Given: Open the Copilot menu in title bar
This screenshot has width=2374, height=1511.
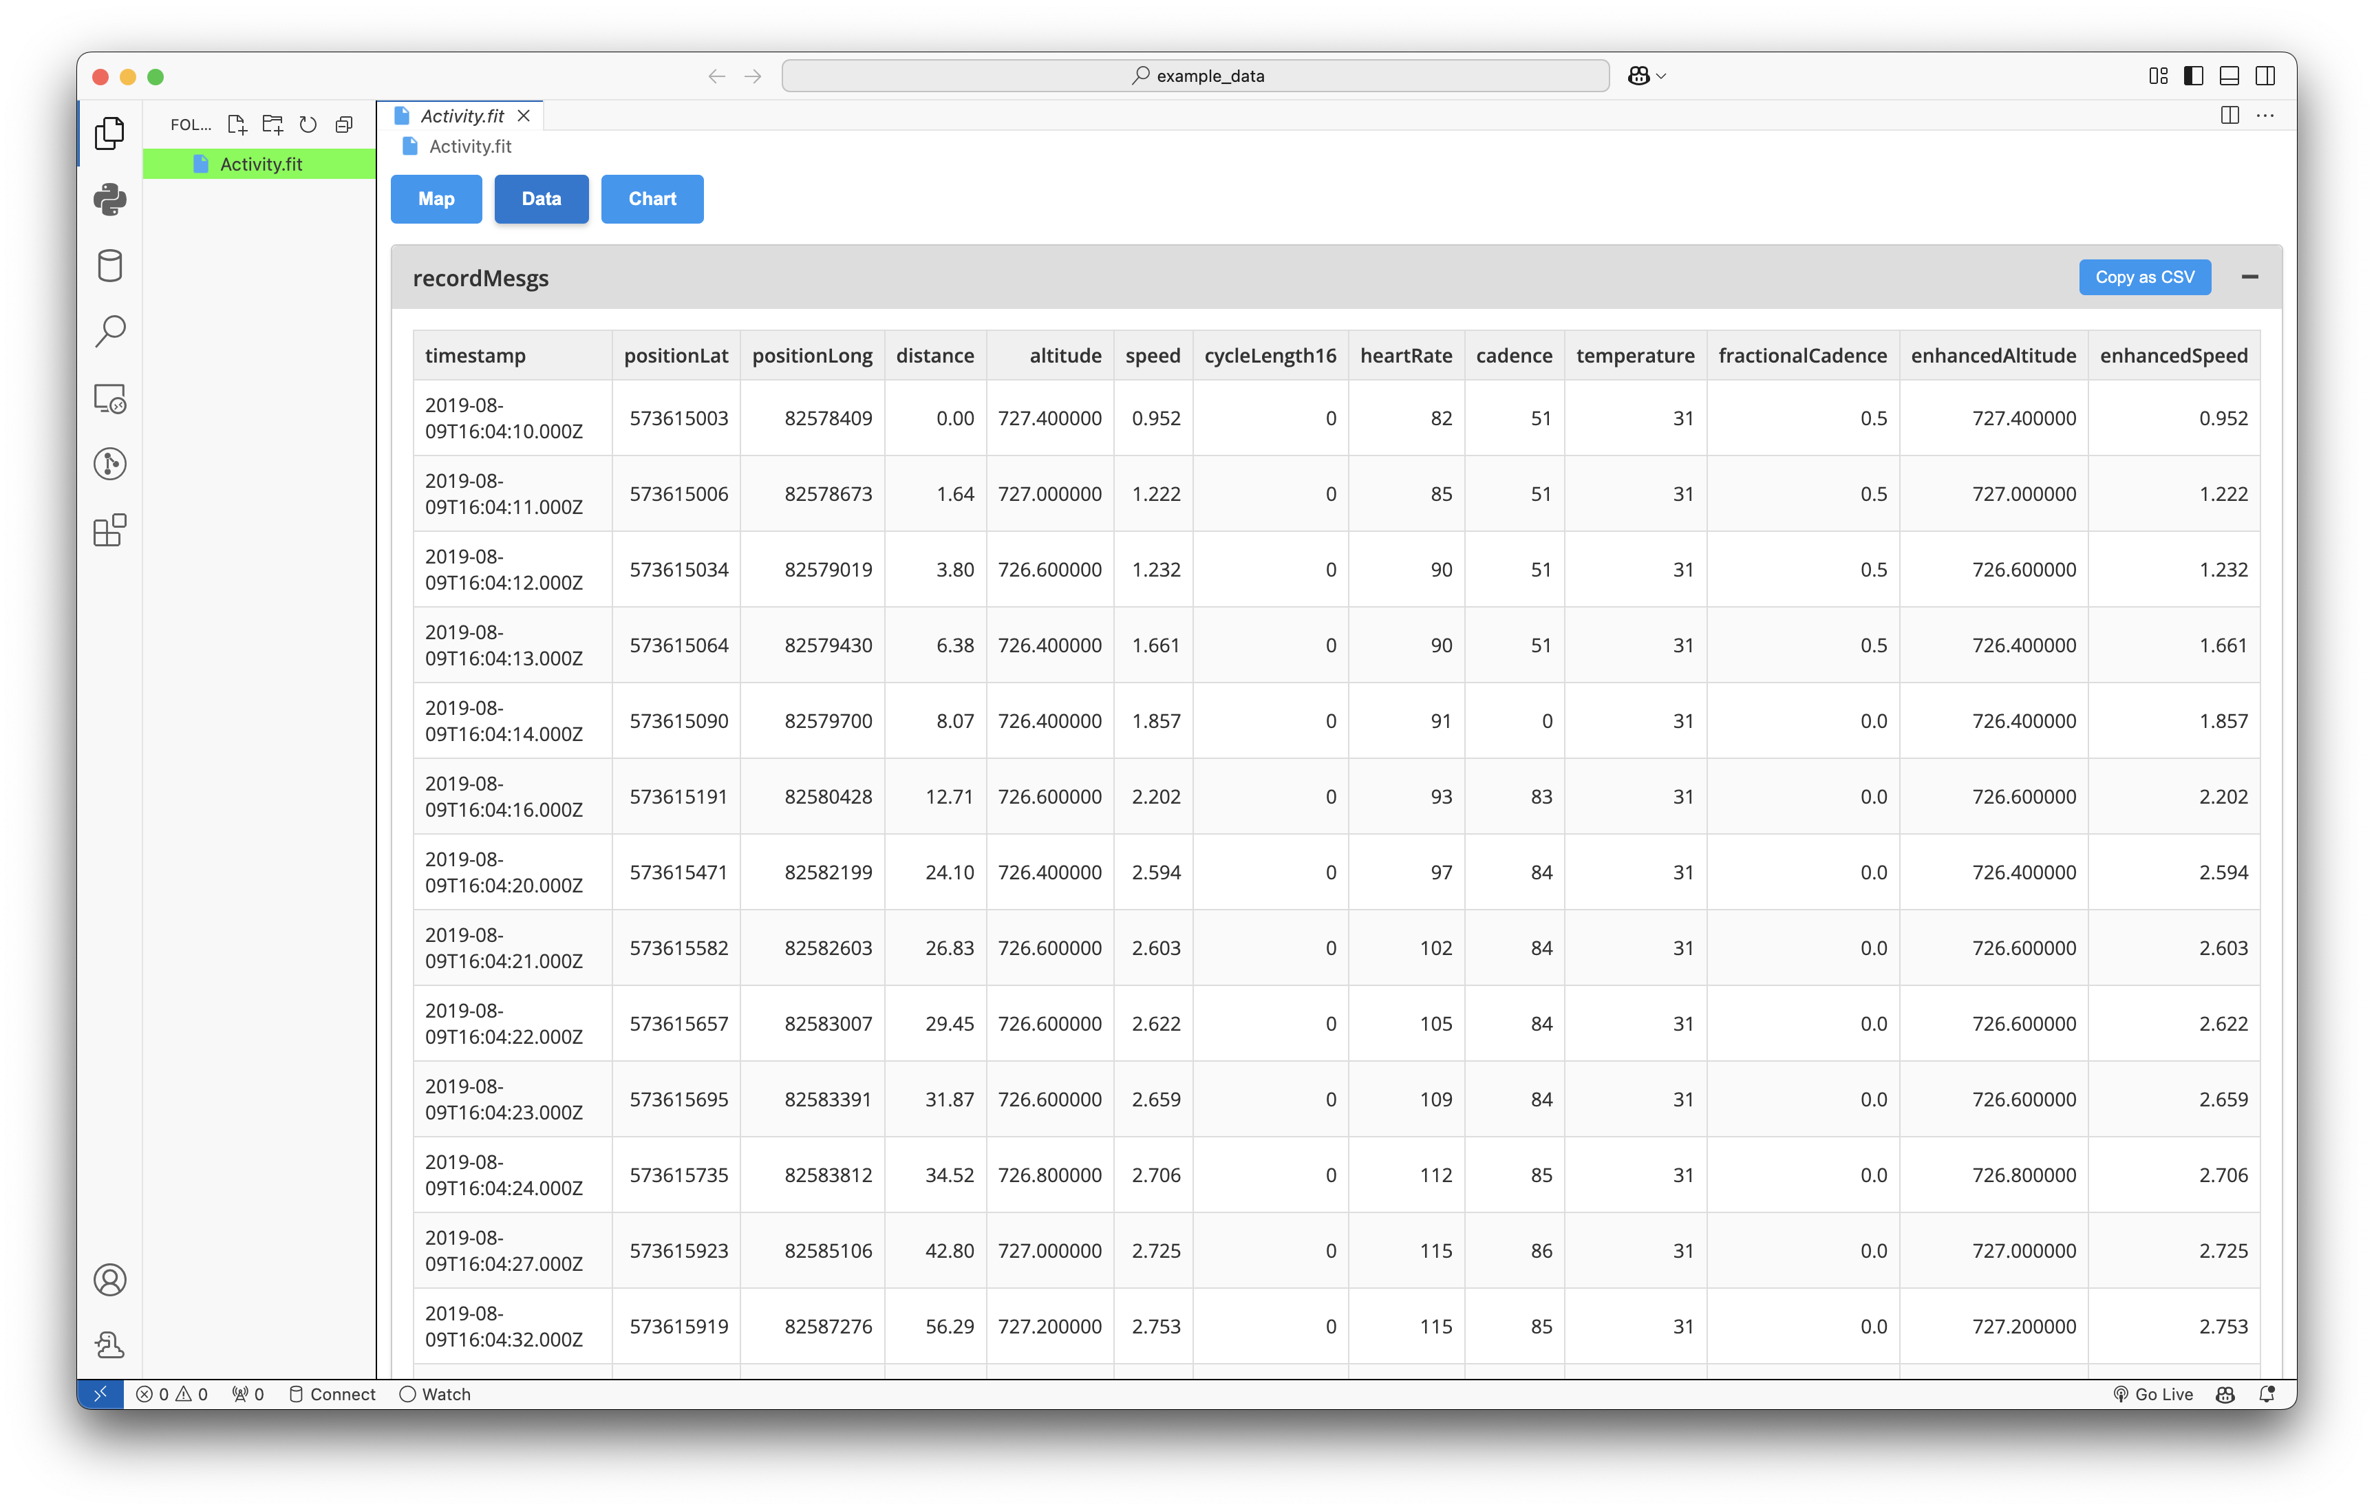Looking at the screenshot, I should click(x=1645, y=76).
